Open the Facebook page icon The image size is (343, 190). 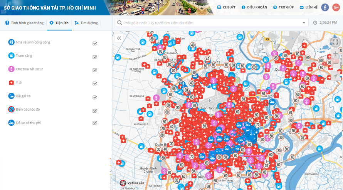(325, 7)
